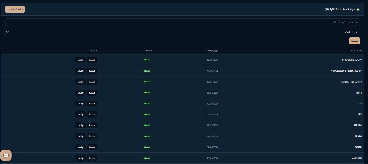Screen dimensions: 368x164
Task: Click طباعة for '1 خالى من الجلوتين'
Action: (x=92, y=82)
